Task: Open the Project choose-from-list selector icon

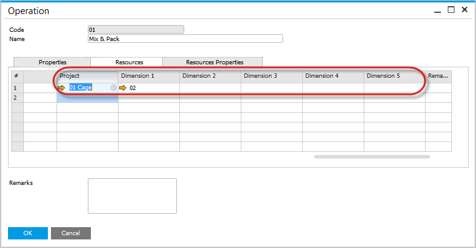Action: [114, 88]
